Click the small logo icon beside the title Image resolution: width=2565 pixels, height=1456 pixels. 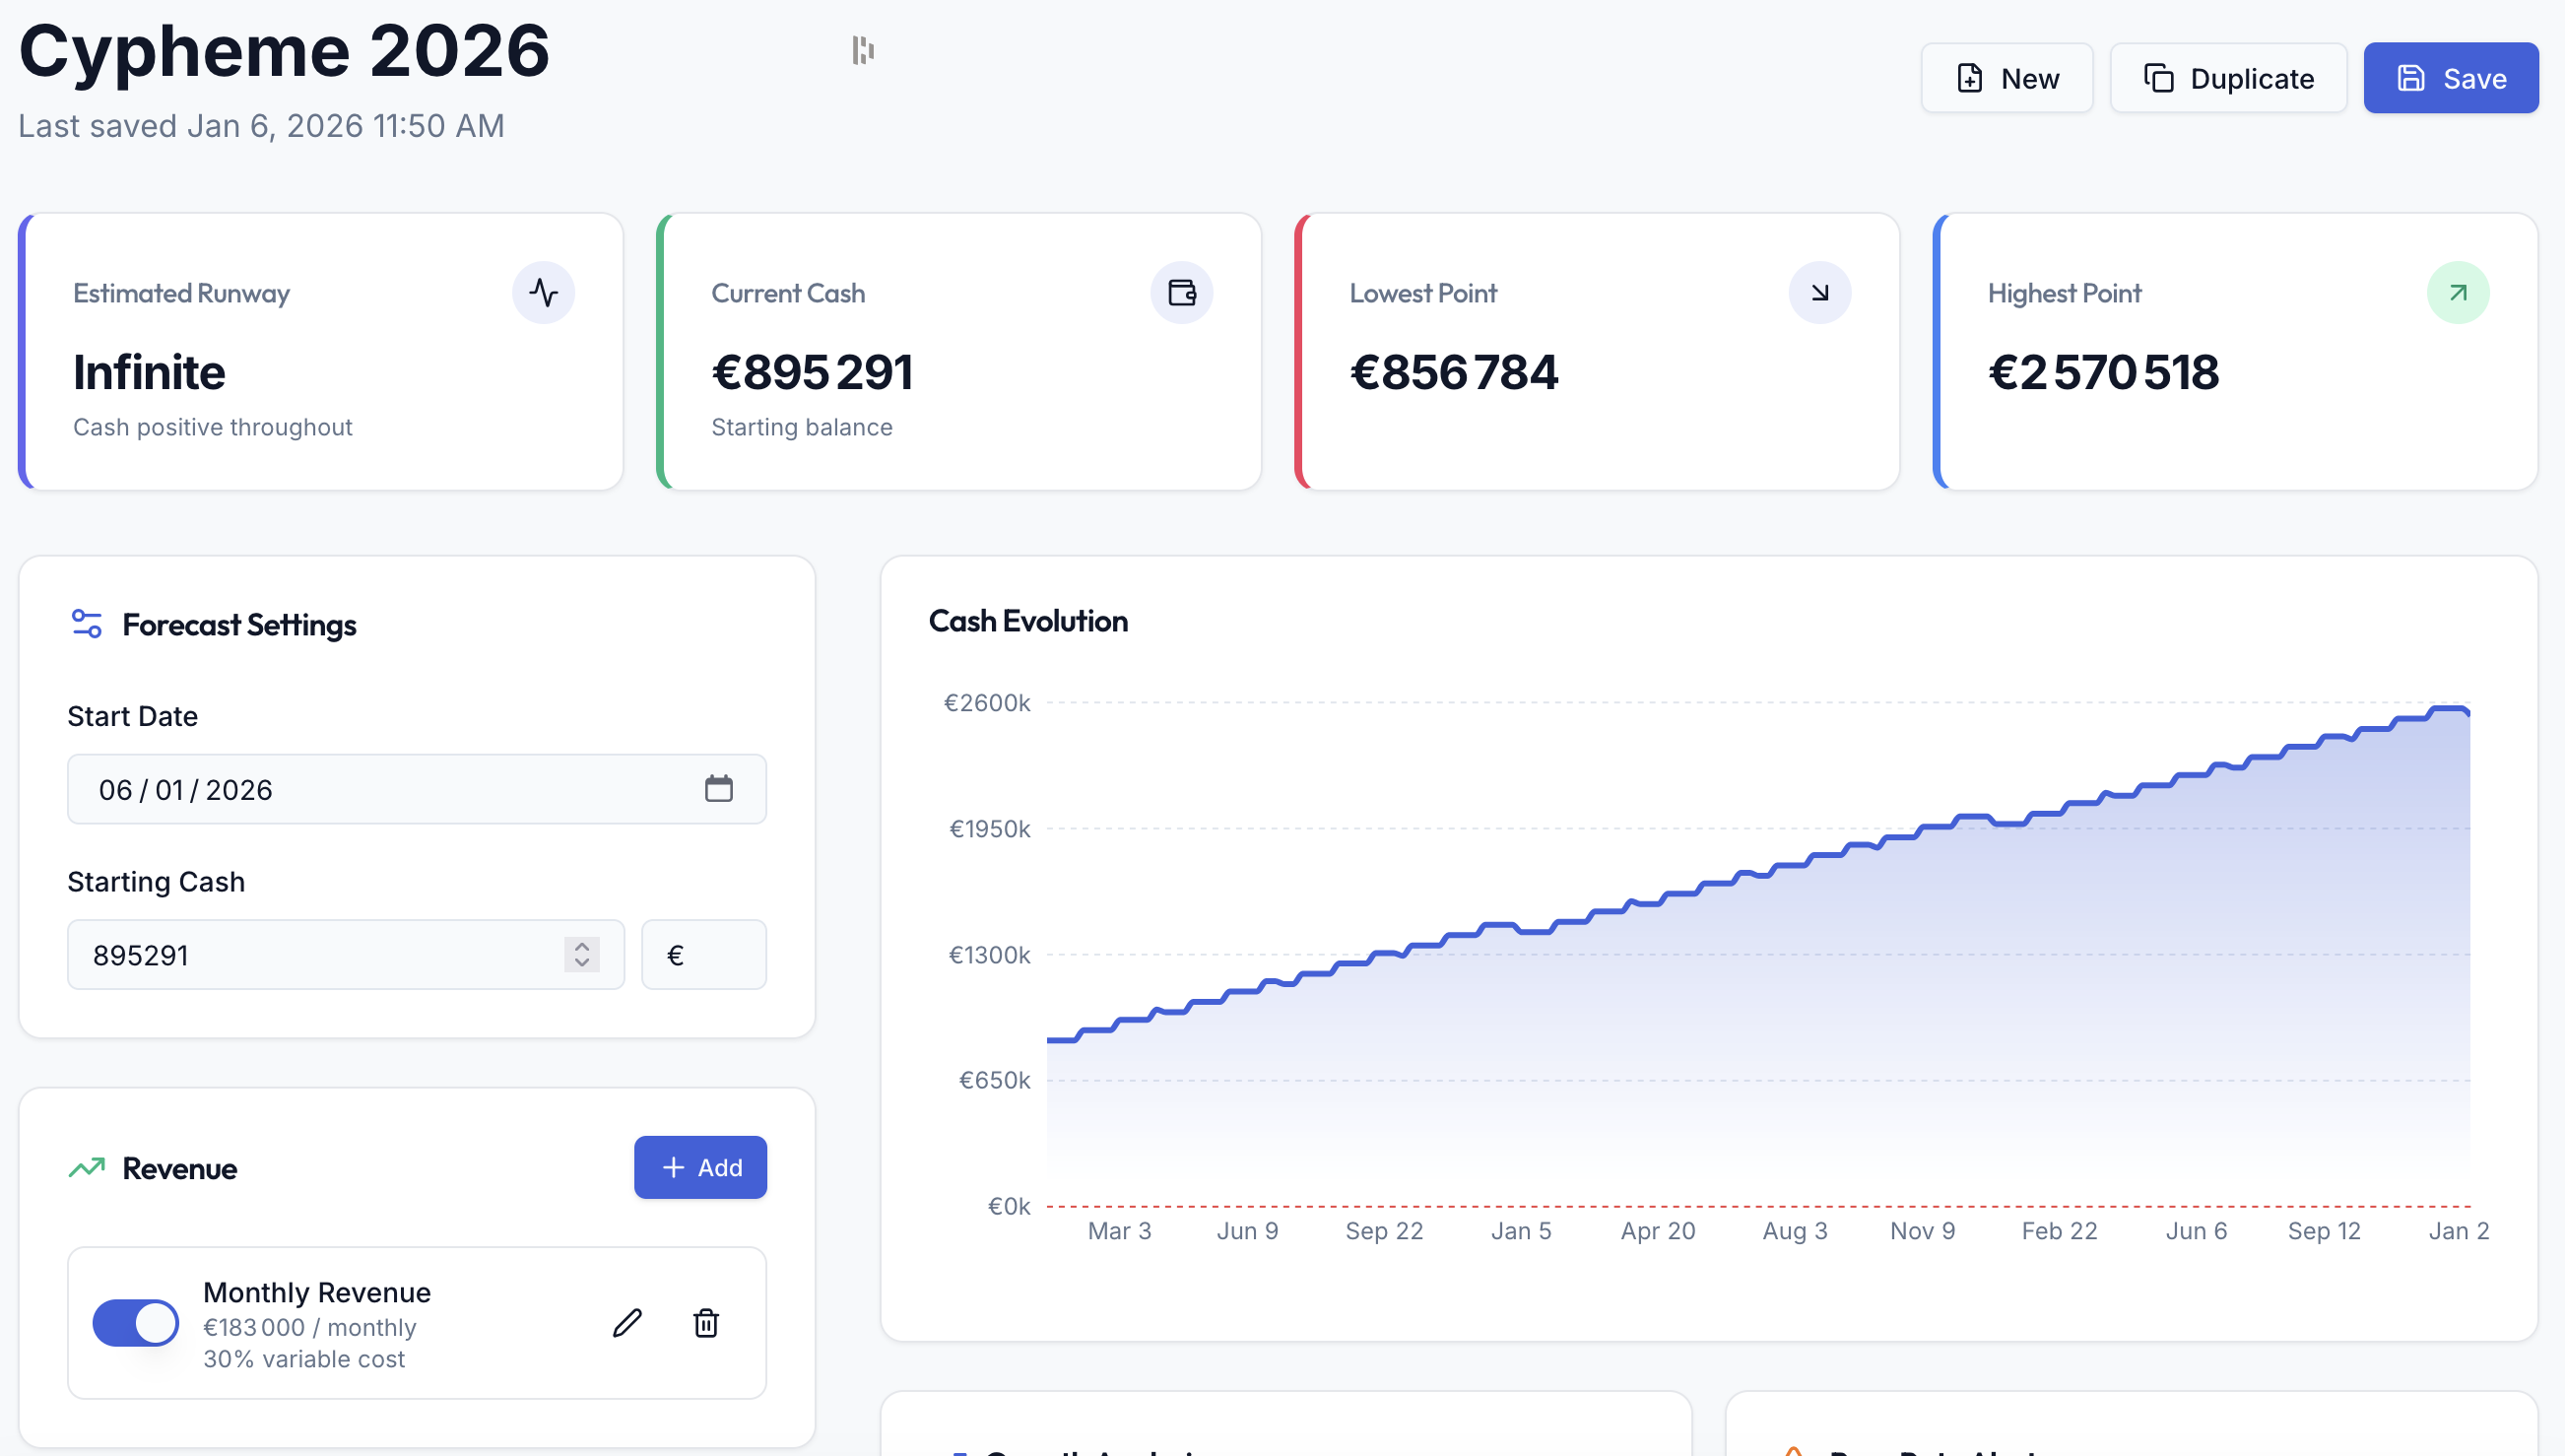tap(863, 49)
